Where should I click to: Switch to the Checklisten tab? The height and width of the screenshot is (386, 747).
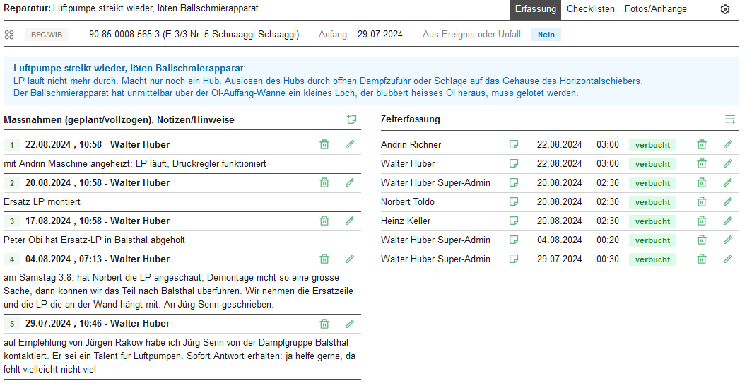[x=590, y=9]
